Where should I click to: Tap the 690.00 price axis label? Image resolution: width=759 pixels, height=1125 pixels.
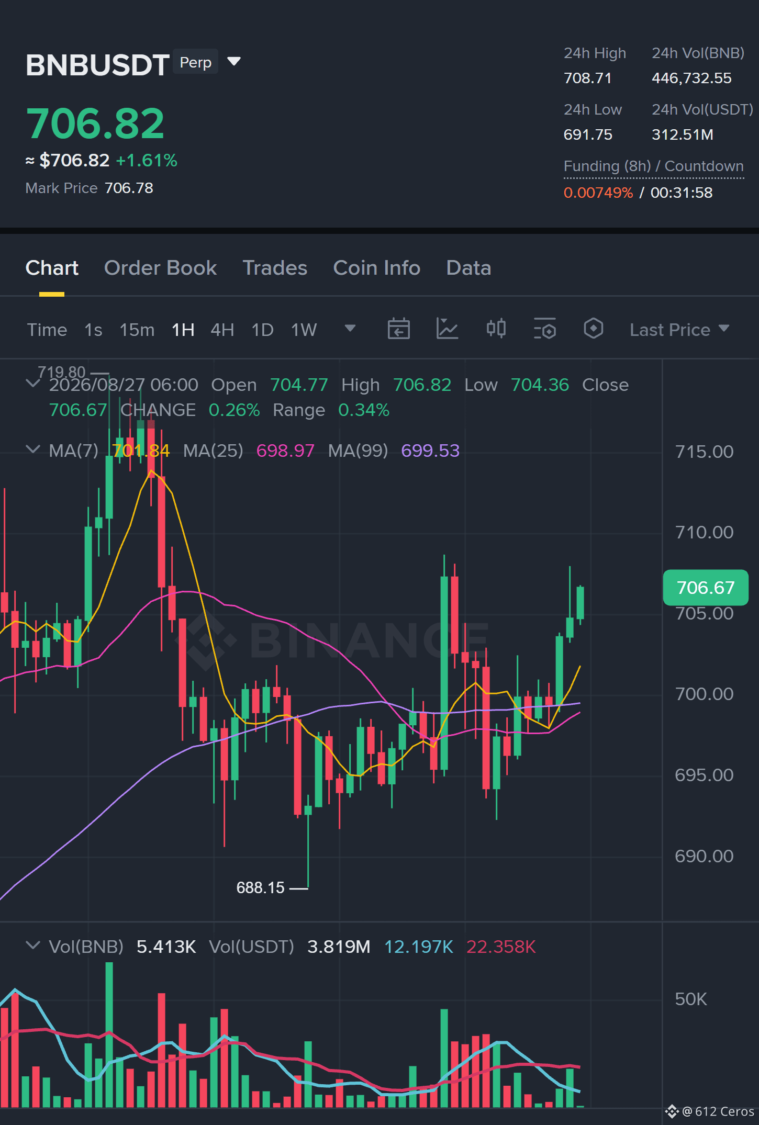click(704, 856)
